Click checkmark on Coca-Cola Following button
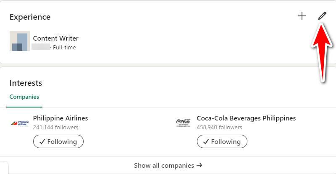The width and height of the screenshot is (336, 174). point(205,142)
